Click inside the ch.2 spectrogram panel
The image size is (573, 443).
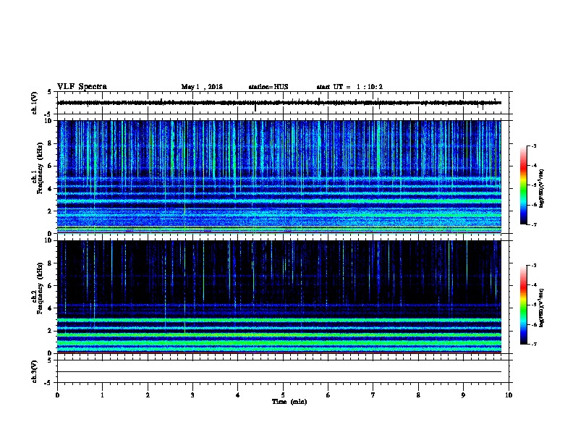click(279, 297)
